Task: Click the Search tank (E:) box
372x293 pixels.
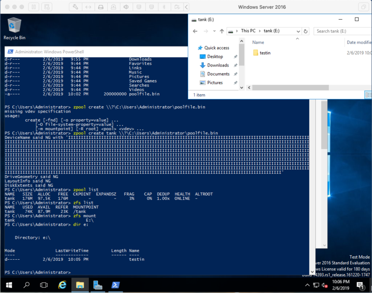Action: click(343, 31)
